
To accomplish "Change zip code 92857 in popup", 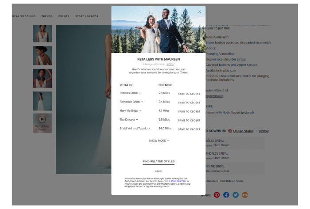I will coord(170,65).
